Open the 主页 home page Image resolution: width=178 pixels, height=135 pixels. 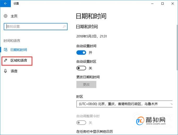[x=14, y=16]
